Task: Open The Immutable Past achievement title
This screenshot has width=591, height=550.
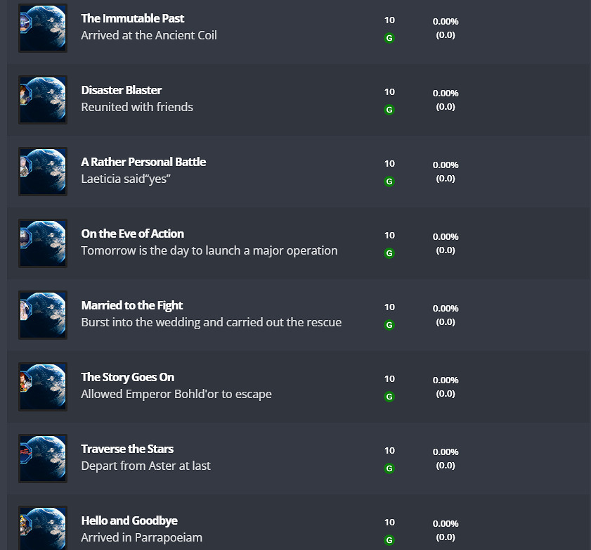Action: click(x=133, y=18)
